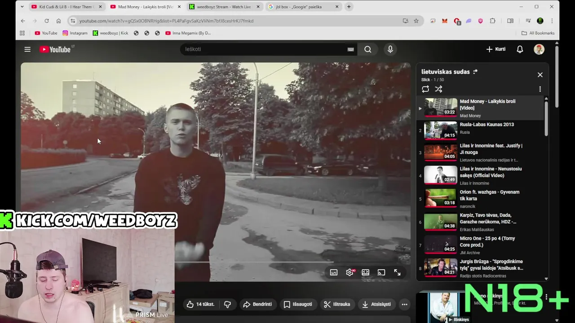Viewport: 575px width, 323px height.
Task: Toggle playlist shuffle
Action: coord(438,89)
